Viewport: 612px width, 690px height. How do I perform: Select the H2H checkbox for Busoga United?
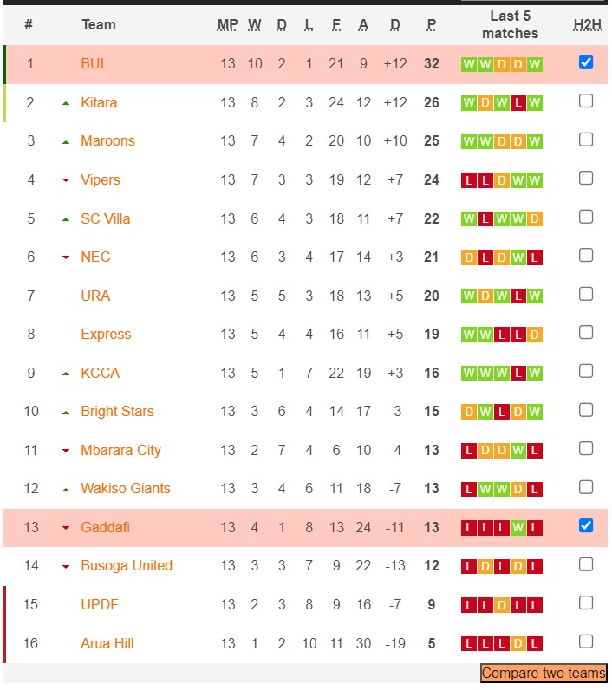coord(586,564)
